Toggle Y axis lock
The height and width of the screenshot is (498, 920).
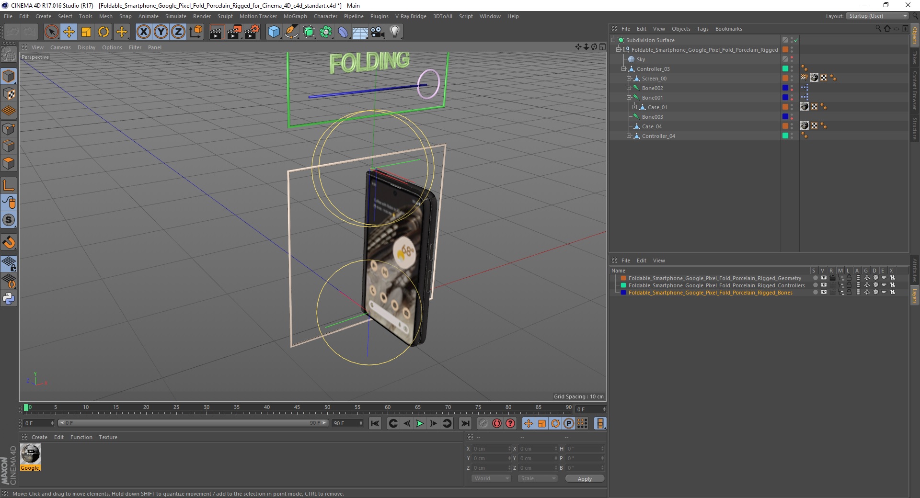(x=161, y=32)
